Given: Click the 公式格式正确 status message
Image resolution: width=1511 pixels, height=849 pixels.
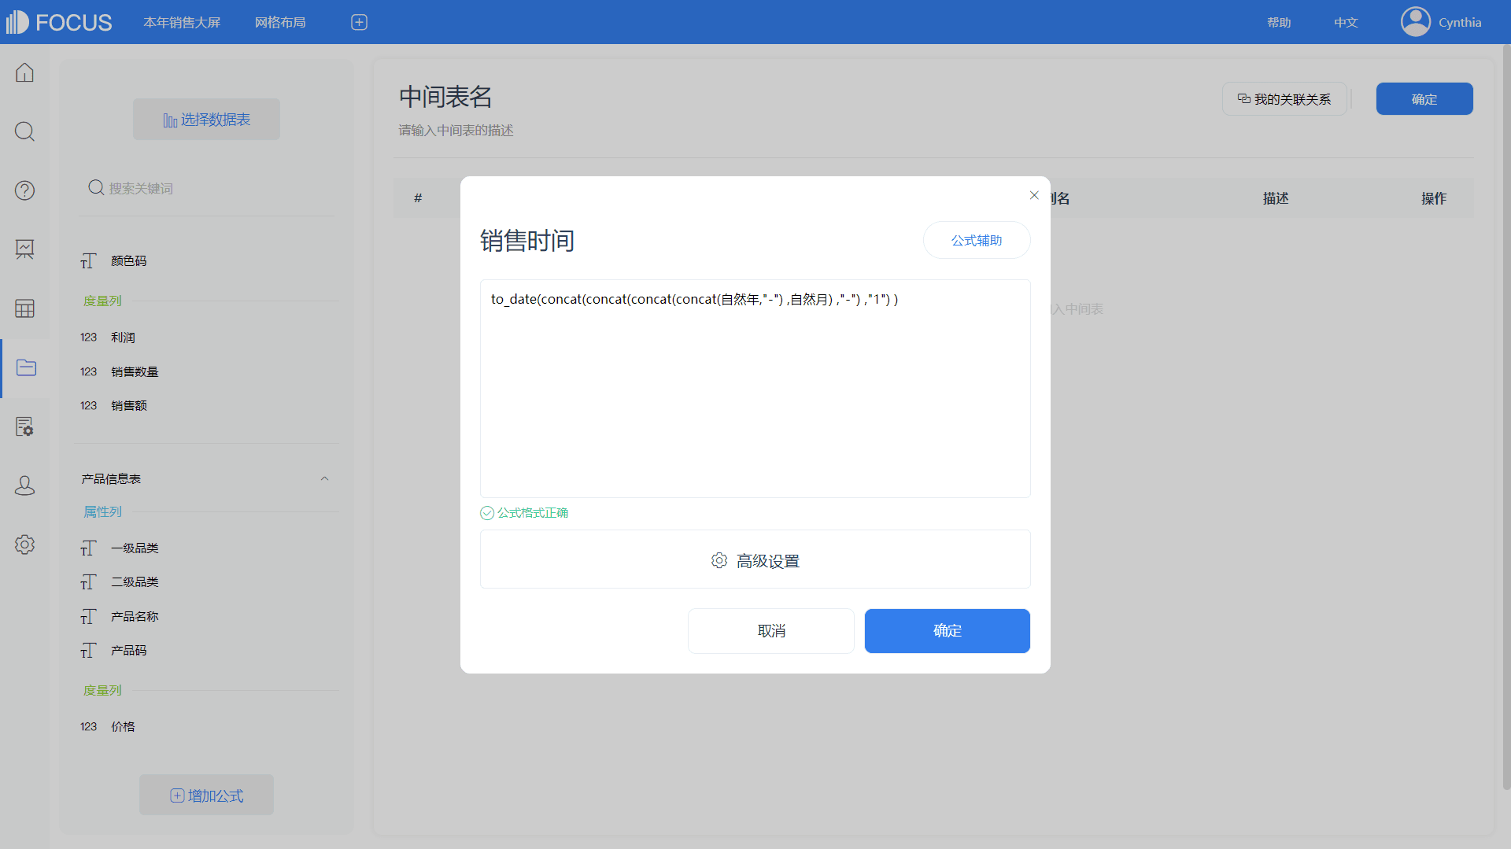Looking at the screenshot, I should tap(524, 513).
